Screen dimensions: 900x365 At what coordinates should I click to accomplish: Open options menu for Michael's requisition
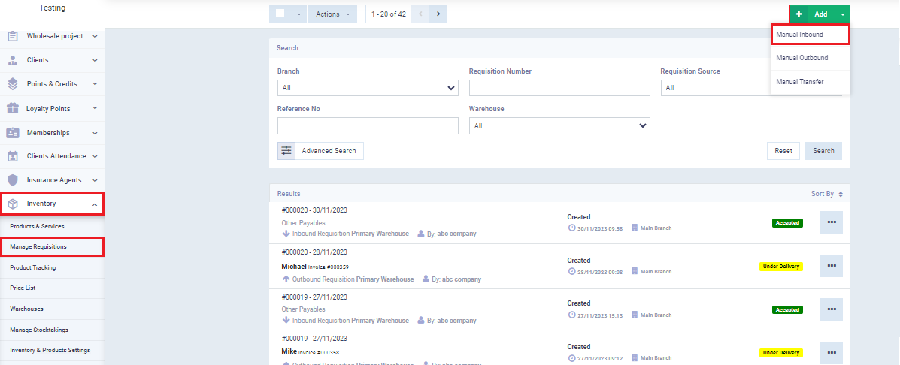coord(831,266)
